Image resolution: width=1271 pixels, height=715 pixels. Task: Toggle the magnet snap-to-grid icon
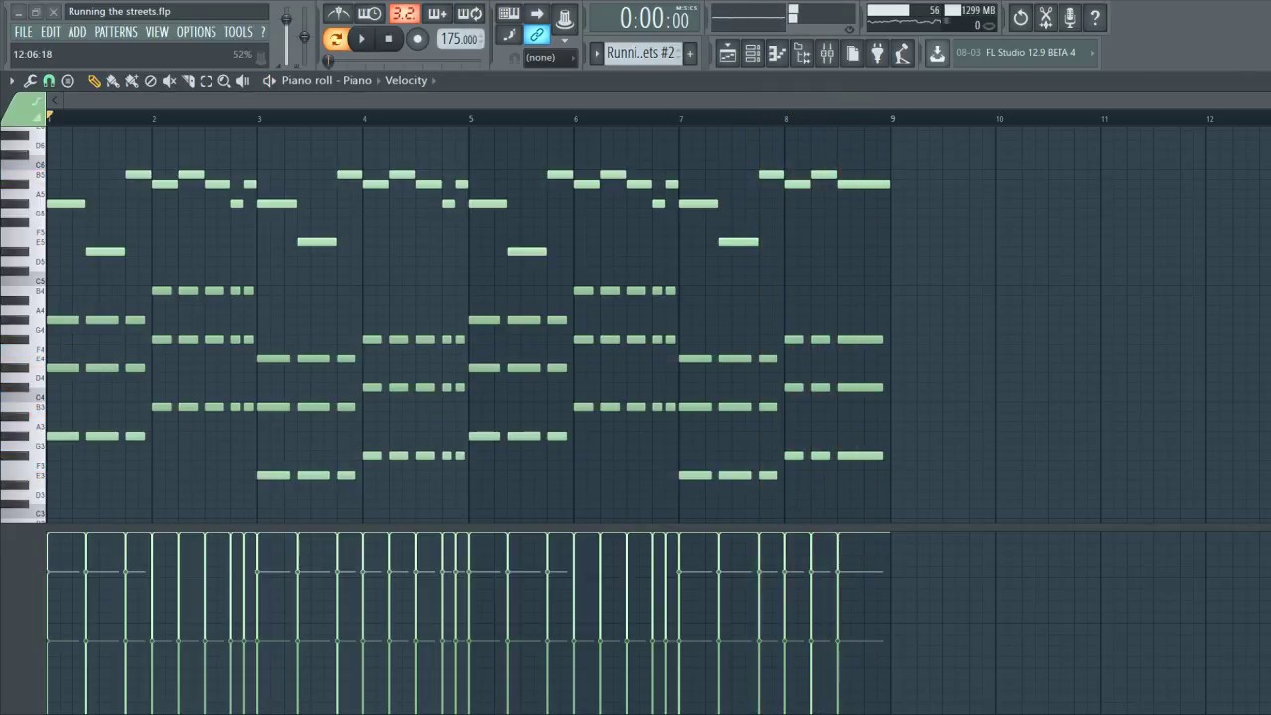(x=49, y=81)
